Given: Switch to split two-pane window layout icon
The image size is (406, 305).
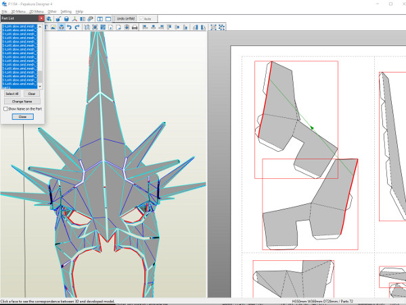Looking at the screenshot, I should 100,19.
